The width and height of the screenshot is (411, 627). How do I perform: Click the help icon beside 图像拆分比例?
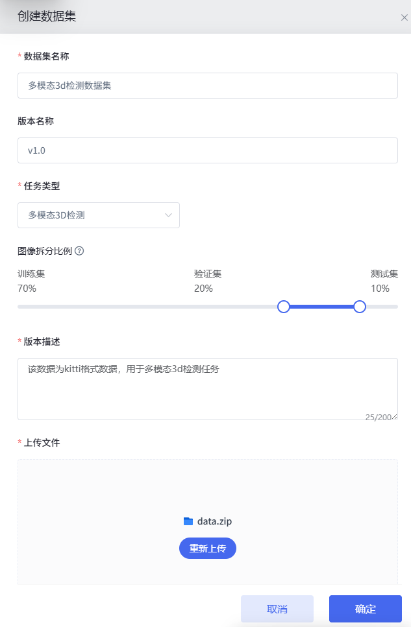pyautogui.click(x=79, y=251)
